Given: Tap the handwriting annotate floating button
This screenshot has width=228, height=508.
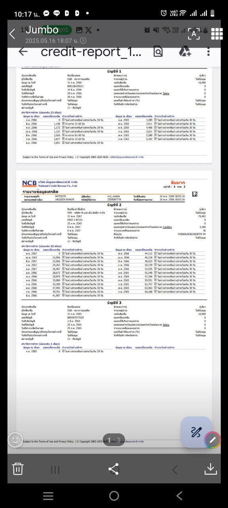Looking at the screenshot, I should click(196, 432).
